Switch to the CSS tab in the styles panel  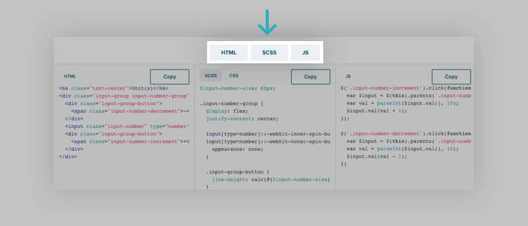(233, 76)
